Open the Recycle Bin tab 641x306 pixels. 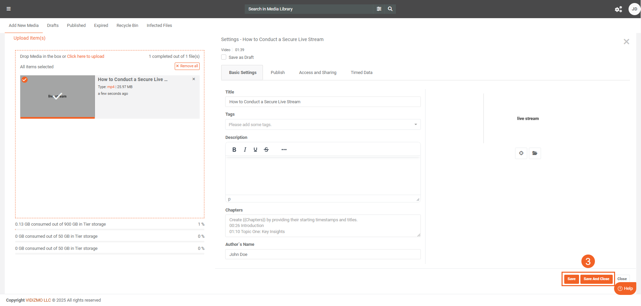127,26
